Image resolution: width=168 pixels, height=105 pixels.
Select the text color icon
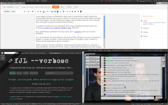click(44, 12)
